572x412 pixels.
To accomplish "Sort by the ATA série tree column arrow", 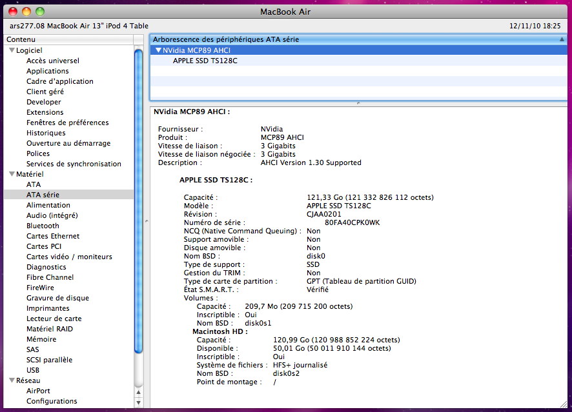I will [x=562, y=39].
